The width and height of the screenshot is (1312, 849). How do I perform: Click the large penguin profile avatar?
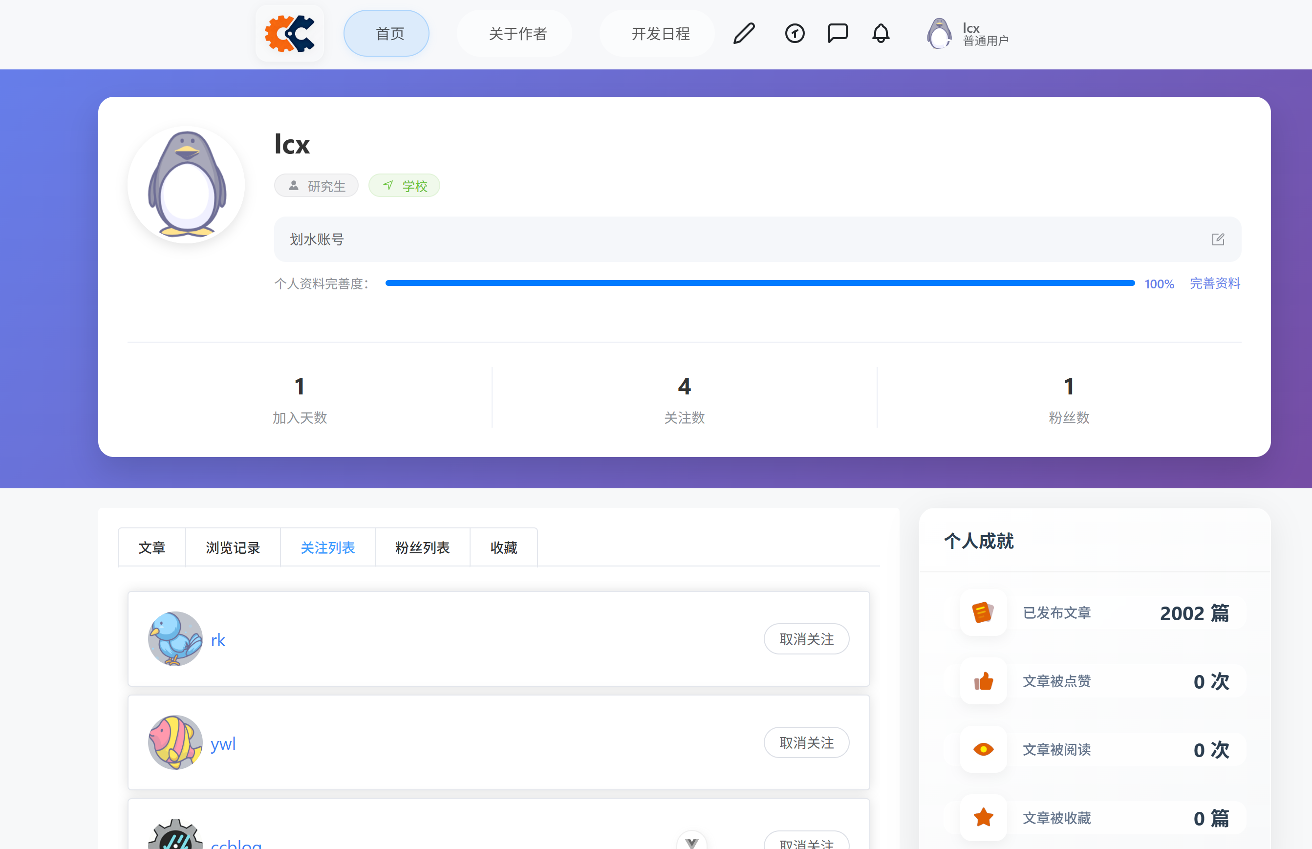point(187,185)
